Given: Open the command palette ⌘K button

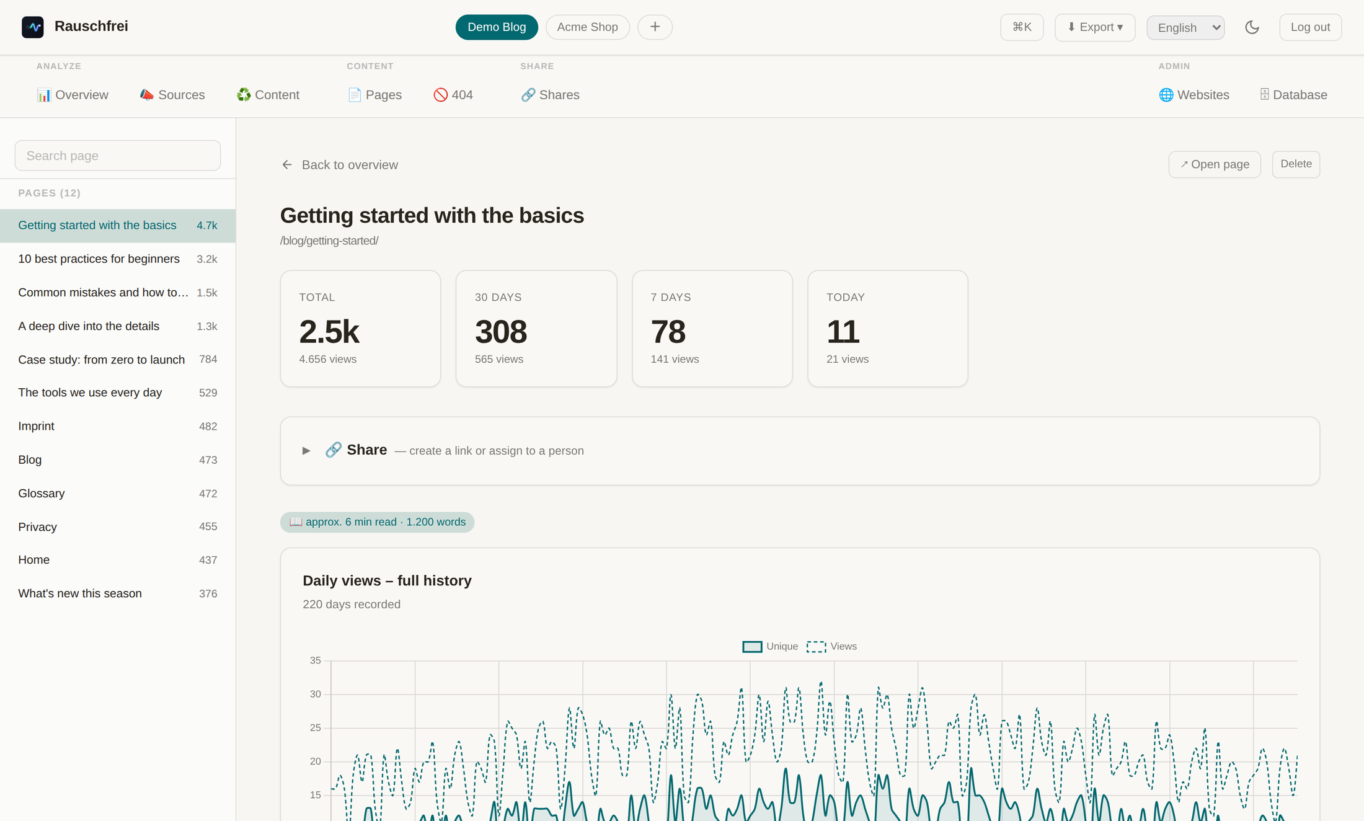Looking at the screenshot, I should coord(1022,27).
